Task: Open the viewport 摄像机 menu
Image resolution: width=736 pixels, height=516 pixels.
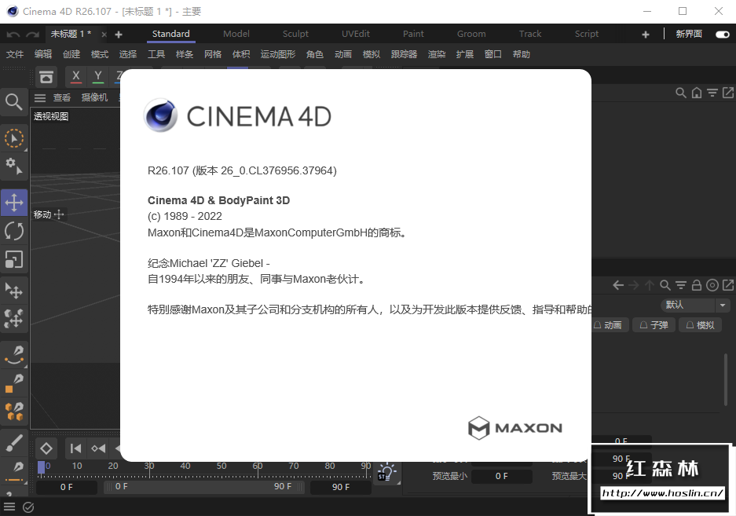Action: (x=94, y=97)
